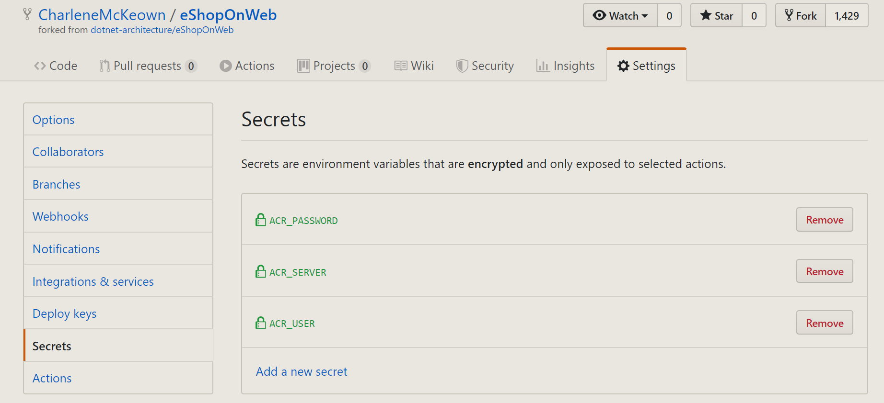884x403 pixels.
Task: Click the lock icon beside ACR_PASSWORD
Action: [261, 220]
